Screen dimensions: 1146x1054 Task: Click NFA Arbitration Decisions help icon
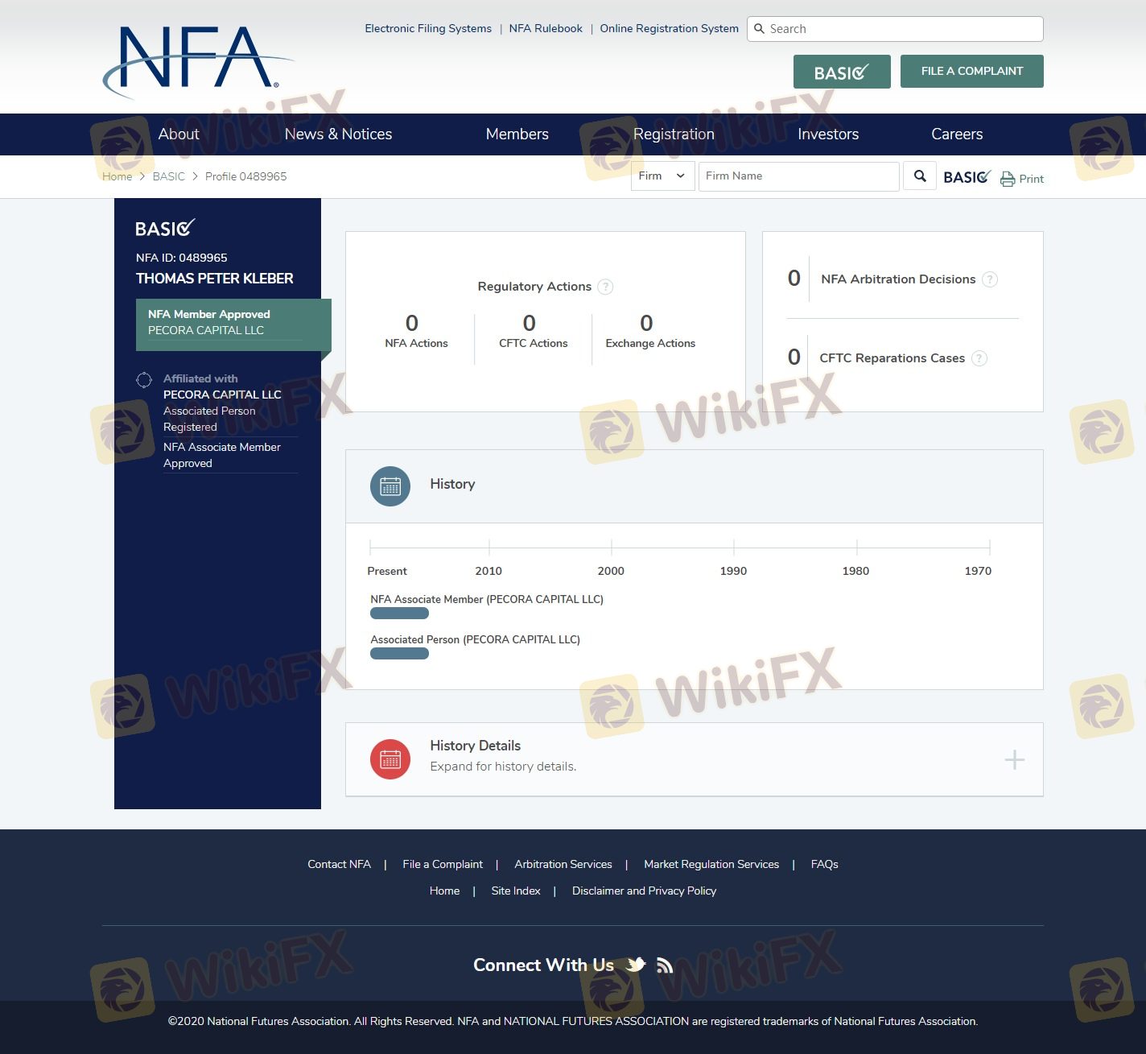click(990, 279)
